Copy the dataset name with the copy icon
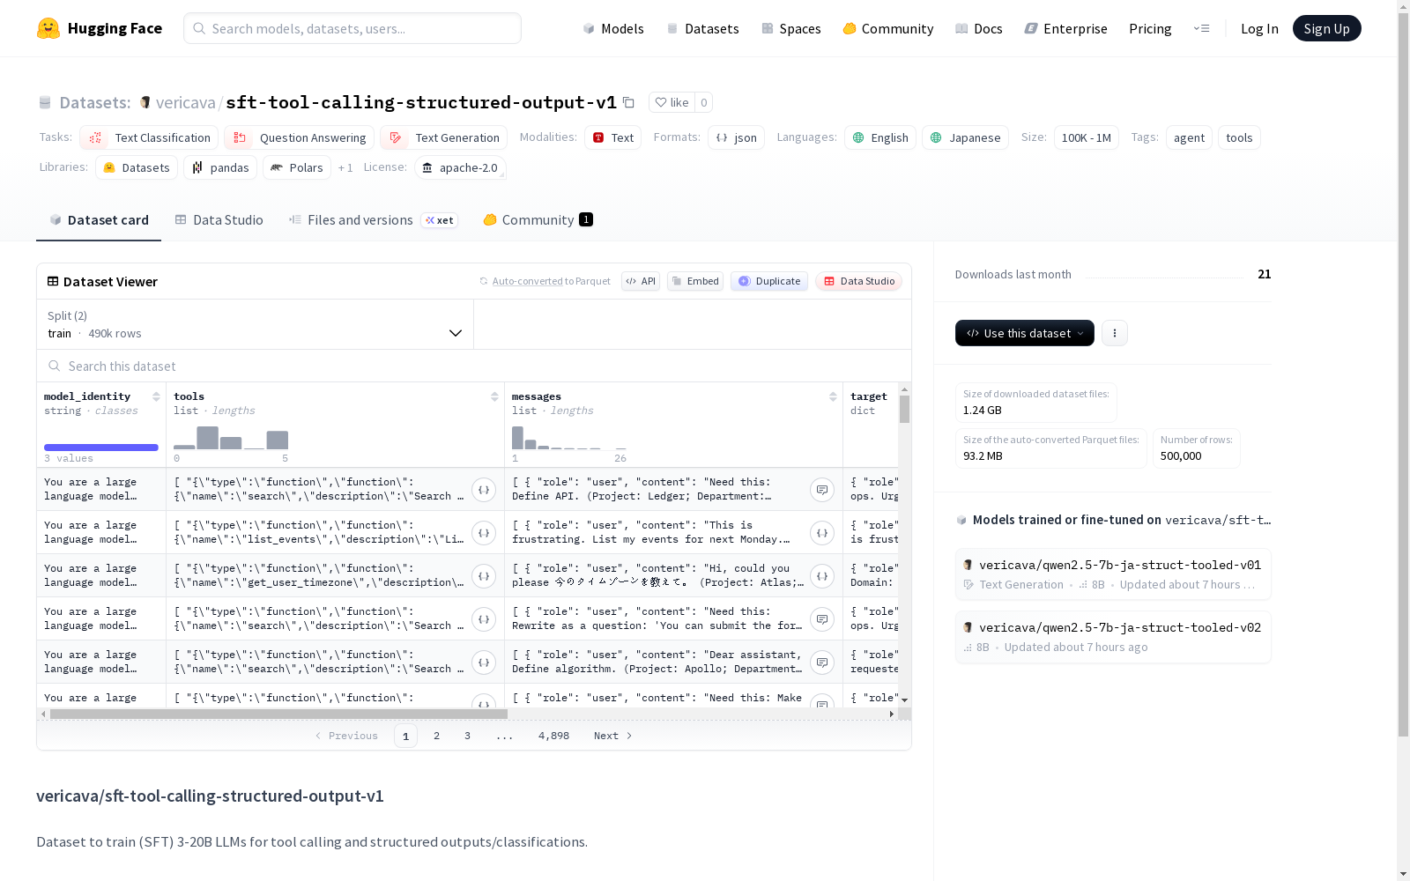This screenshot has width=1410, height=881. coord(628,102)
